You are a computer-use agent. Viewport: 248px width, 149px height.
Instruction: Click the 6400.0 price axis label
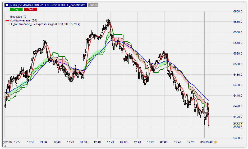point(238,117)
